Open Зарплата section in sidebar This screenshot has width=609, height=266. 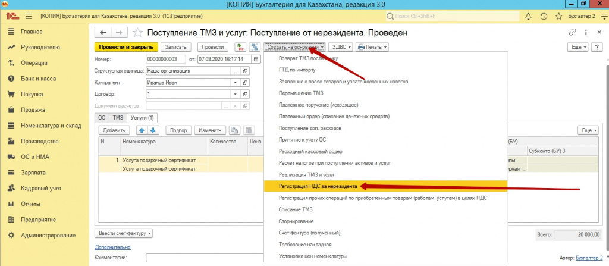pyautogui.click(x=33, y=173)
